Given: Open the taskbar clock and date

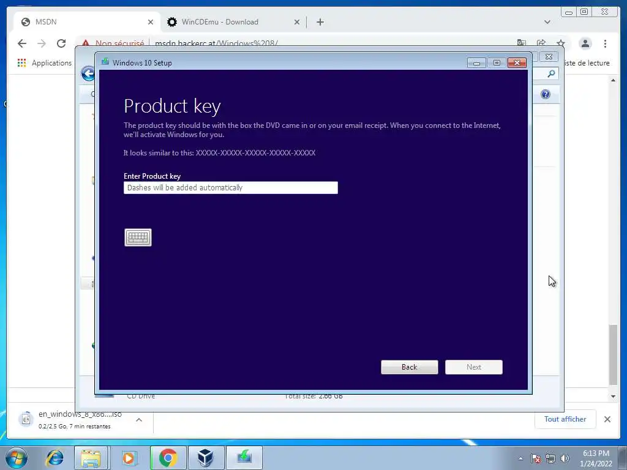Looking at the screenshot, I should pyautogui.click(x=596, y=458).
